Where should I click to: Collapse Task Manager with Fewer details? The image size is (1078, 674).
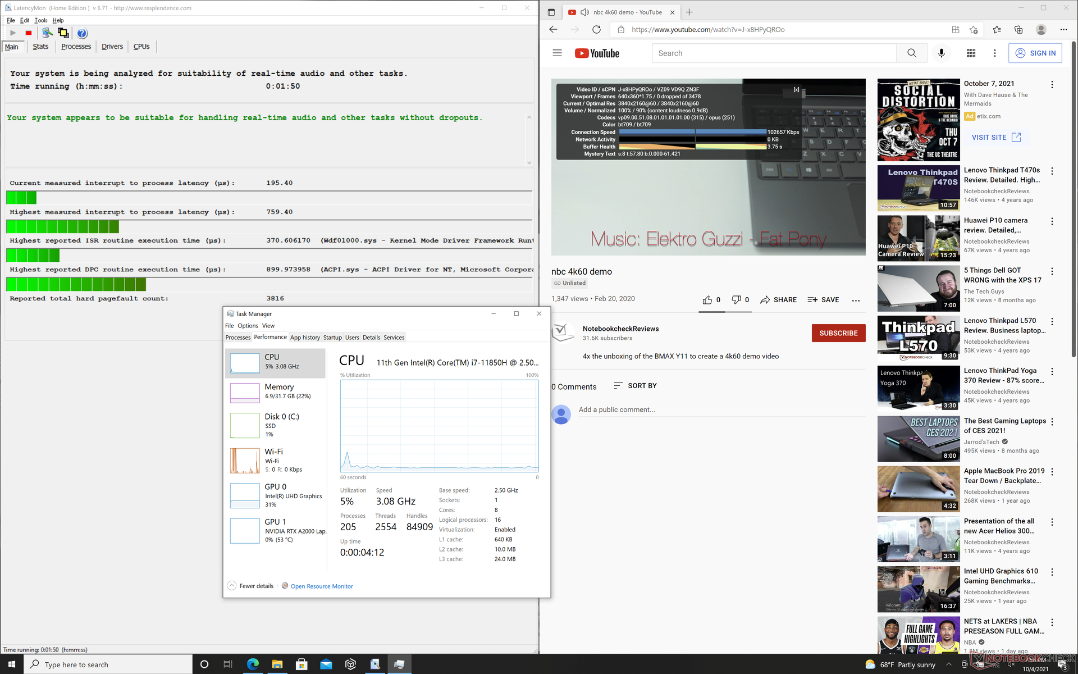click(250, 586)
